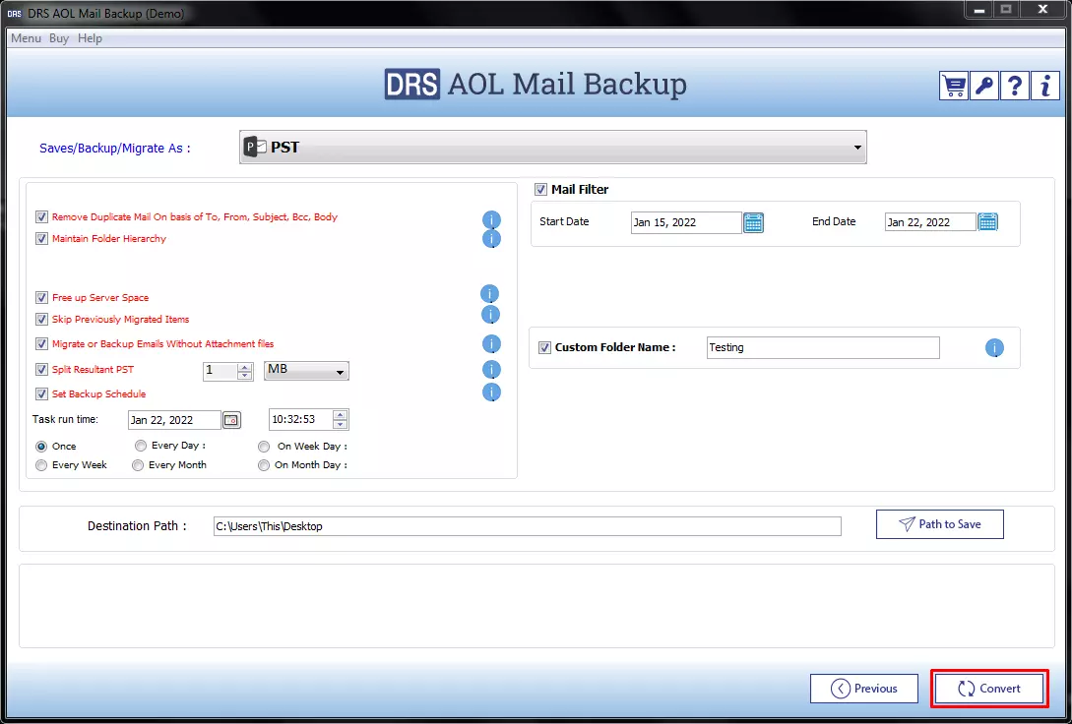Disable Free up Server Space
Screen dimensions: 1072x724
click(41, 298)
